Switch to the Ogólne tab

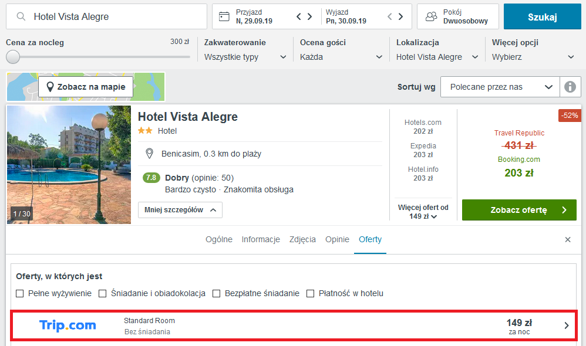pos(219,239)
